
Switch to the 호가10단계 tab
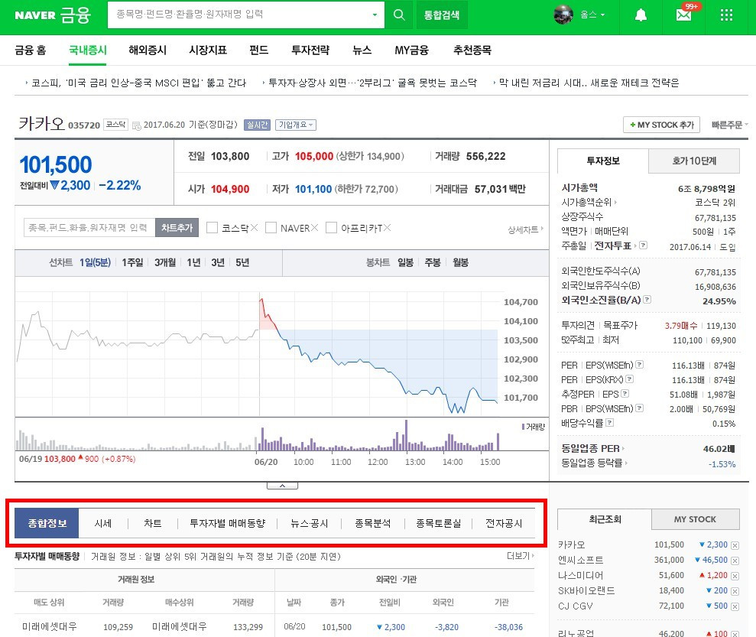(x=694, y=161)
